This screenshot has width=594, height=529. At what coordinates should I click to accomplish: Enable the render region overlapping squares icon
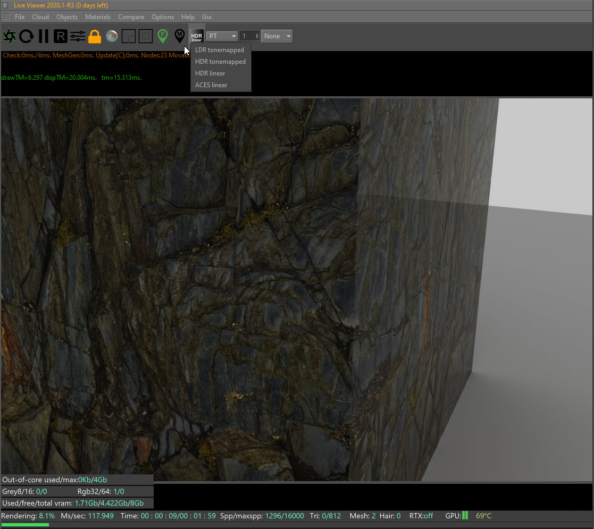(x=129, y=36)
